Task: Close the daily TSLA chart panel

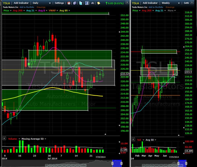Action: 127,2
